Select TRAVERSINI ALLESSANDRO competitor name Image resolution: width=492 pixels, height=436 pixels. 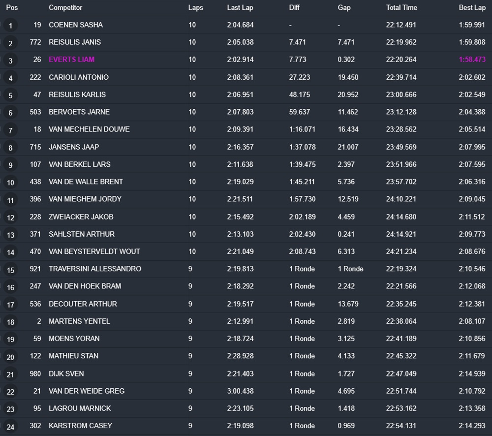(95, 269)
